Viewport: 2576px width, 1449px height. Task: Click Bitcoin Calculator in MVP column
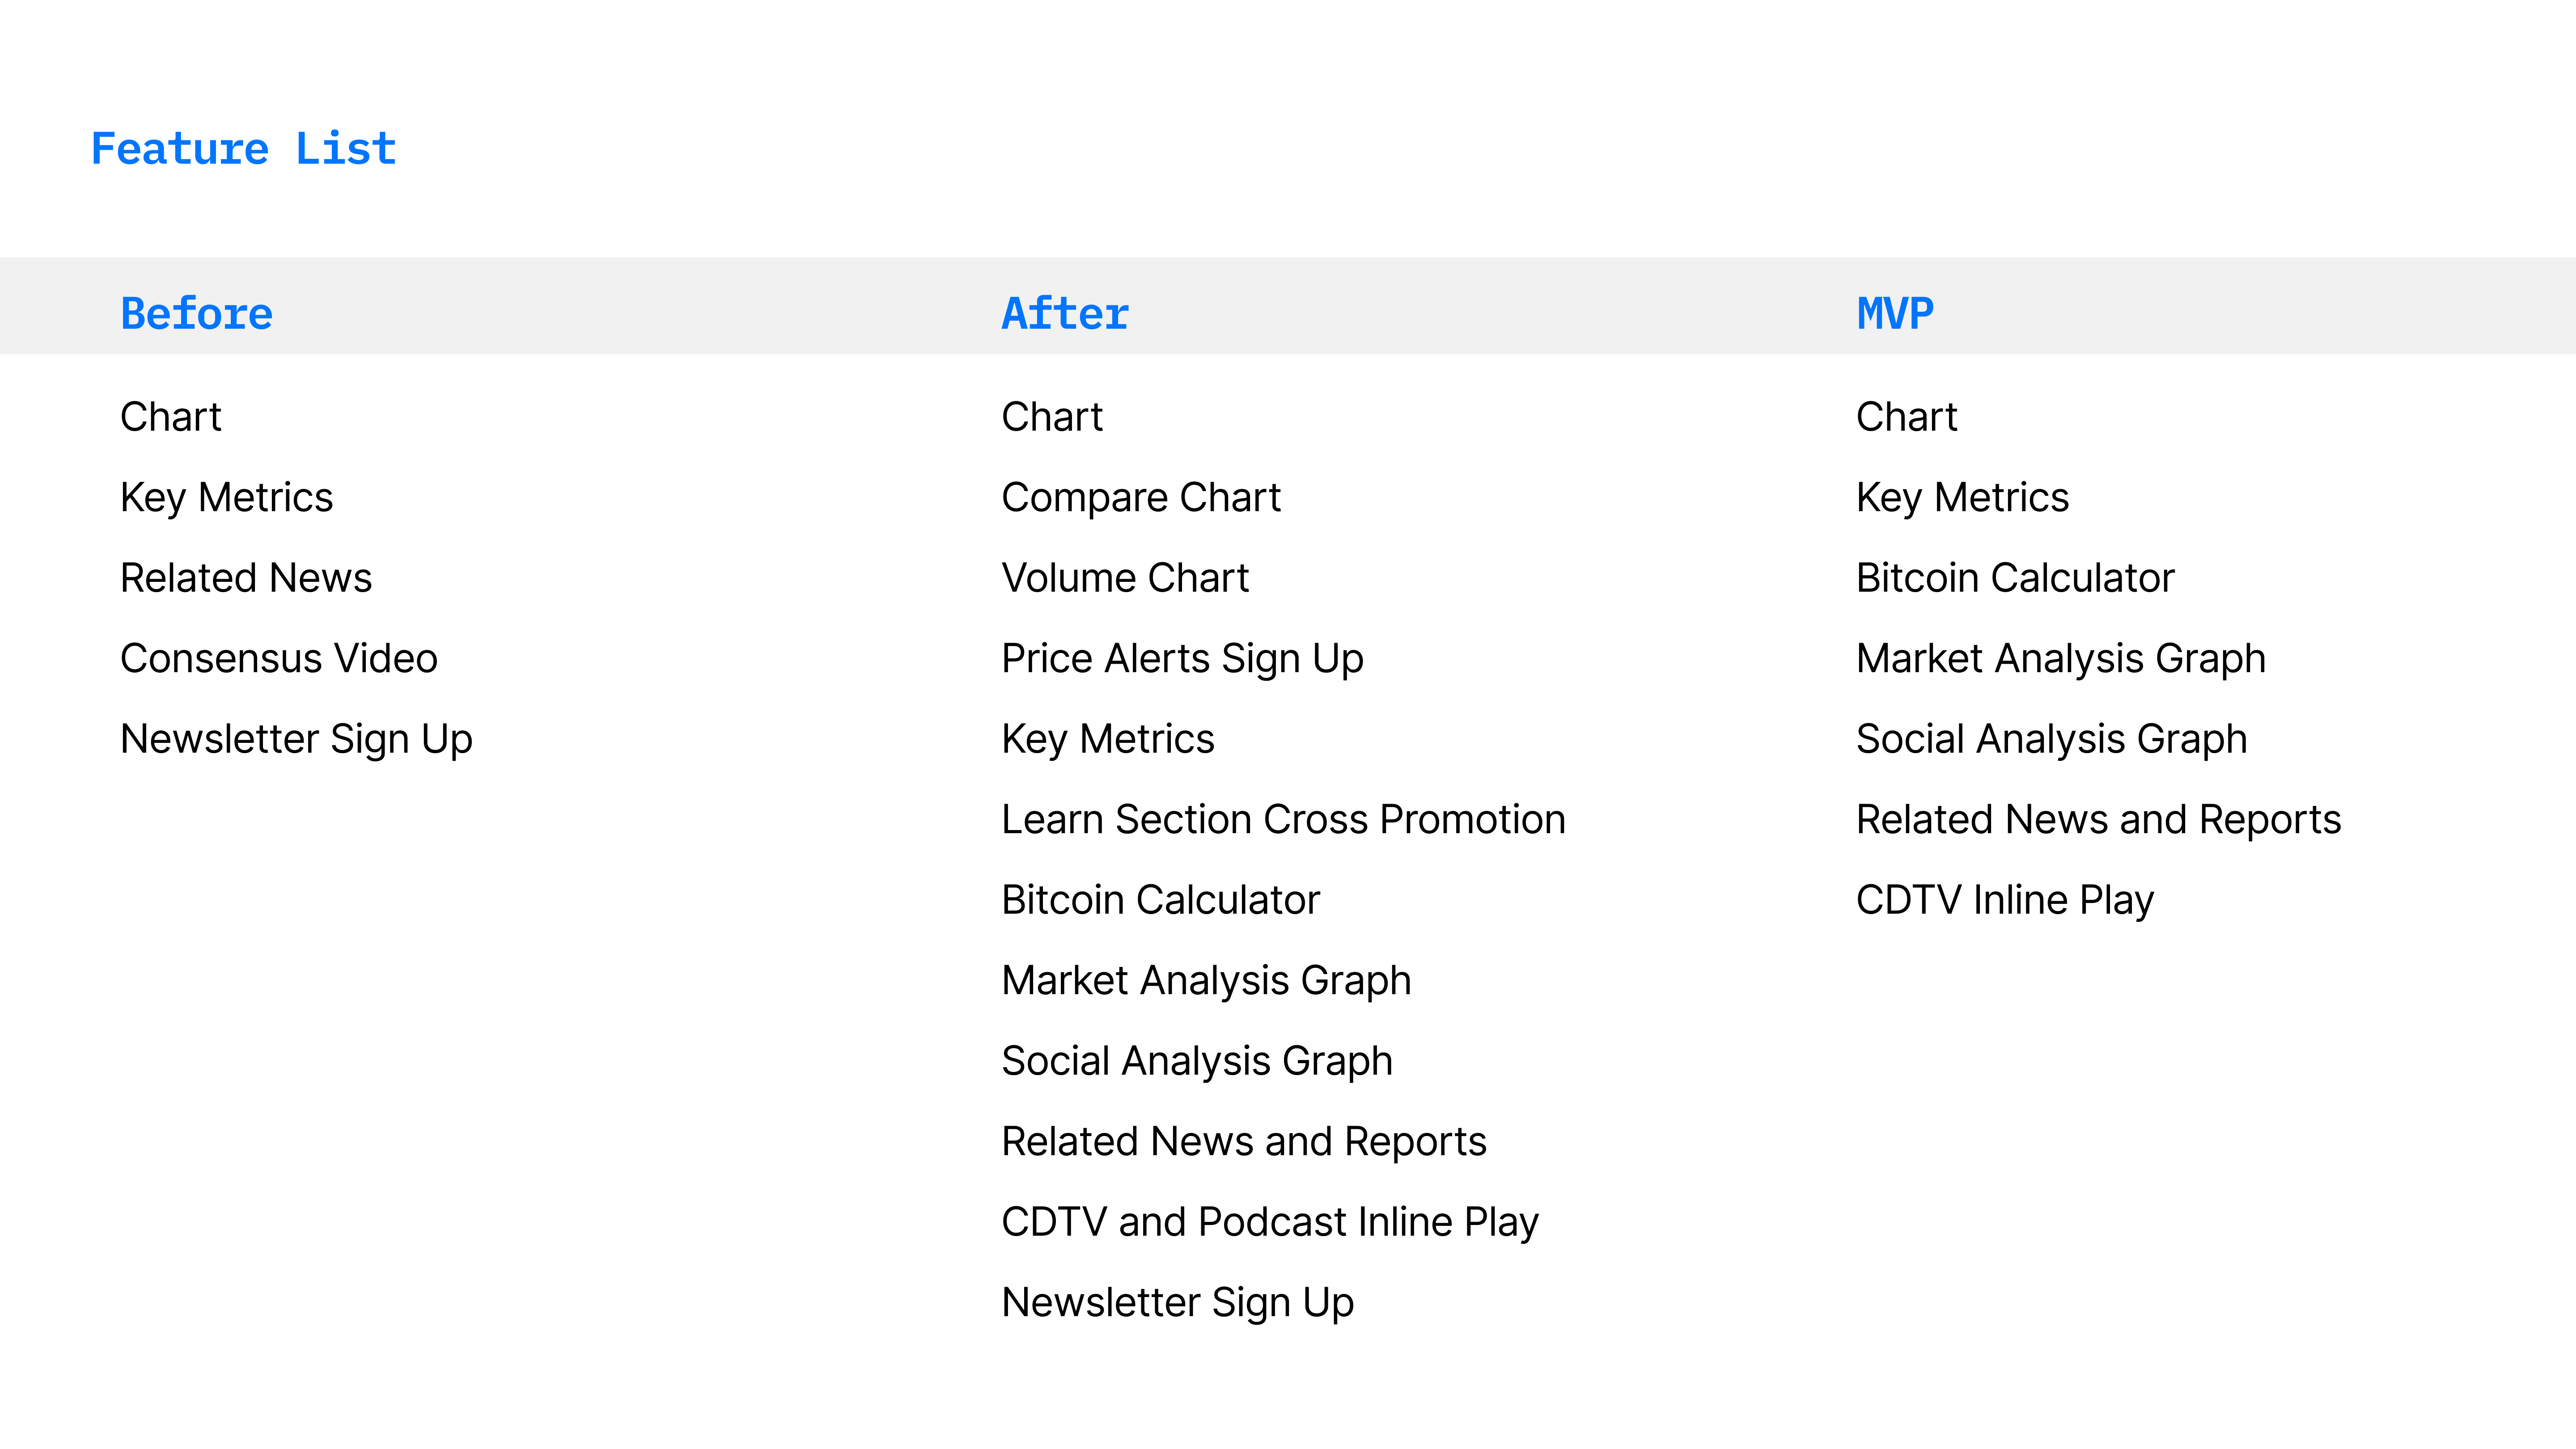coord(2015,578)
